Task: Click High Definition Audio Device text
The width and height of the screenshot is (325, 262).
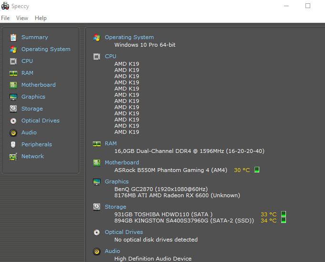Action: pyautogui.click(x=153, y=259)
